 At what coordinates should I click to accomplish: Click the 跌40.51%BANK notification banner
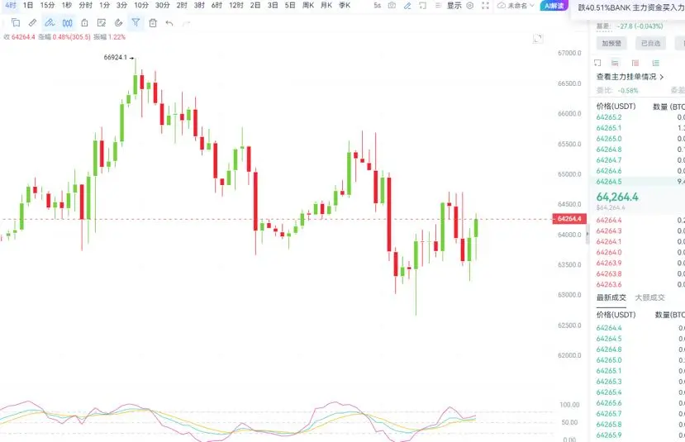(628, 8)
